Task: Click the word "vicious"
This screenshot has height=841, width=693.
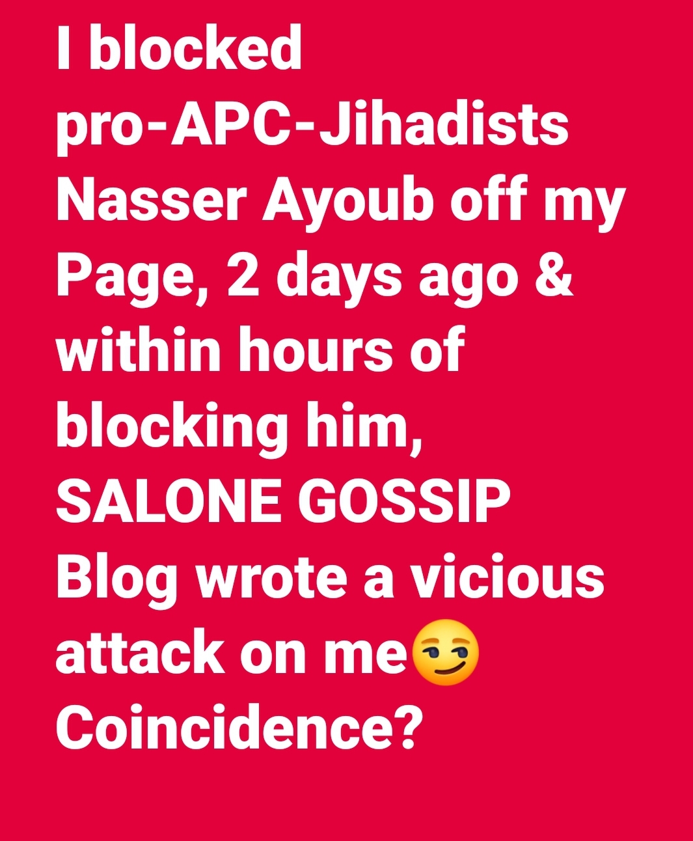Action: click(507, 577)
